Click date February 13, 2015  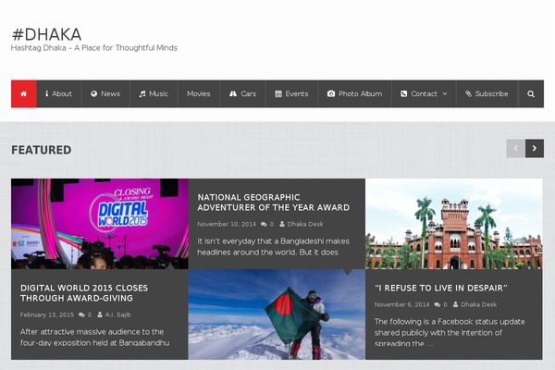(47, 314)
